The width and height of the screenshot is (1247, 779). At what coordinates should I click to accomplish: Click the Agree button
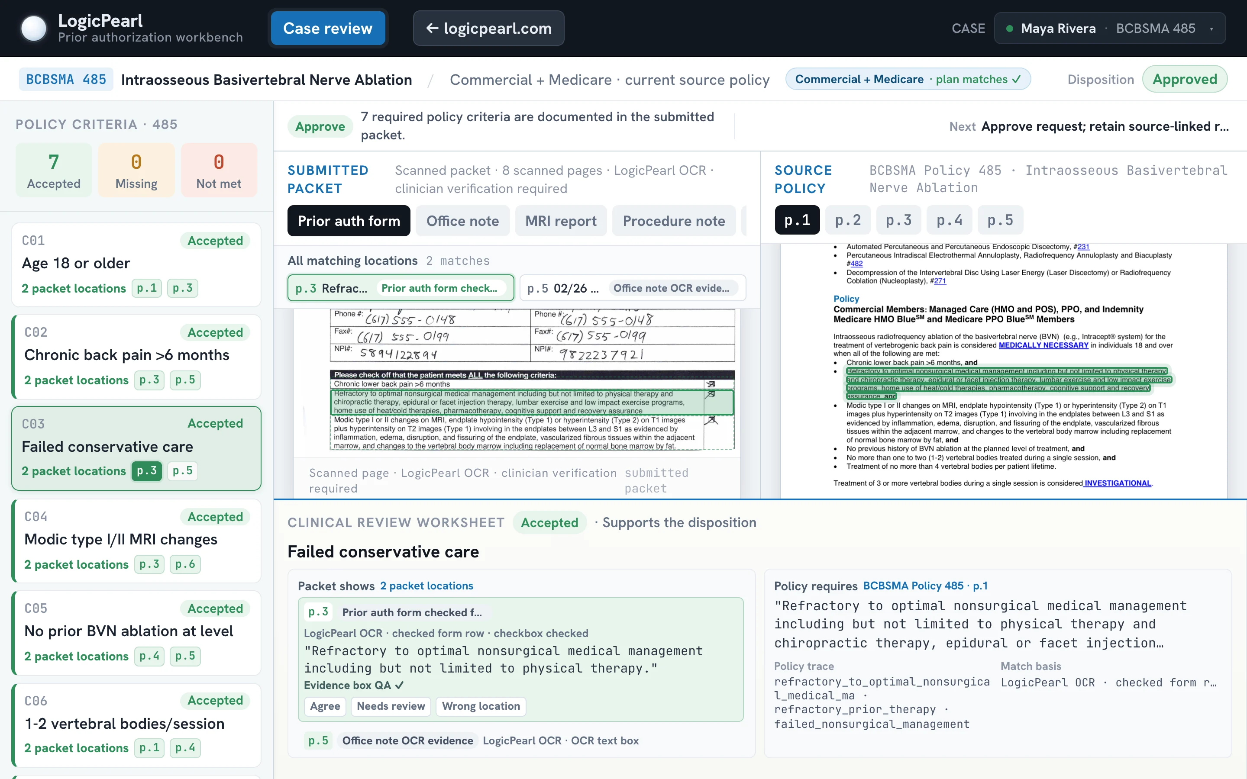click(325, 706)
